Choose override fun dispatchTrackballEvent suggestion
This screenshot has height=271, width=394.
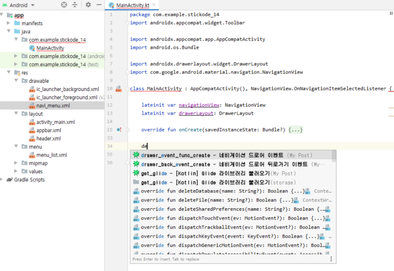(x=231, y=227)
